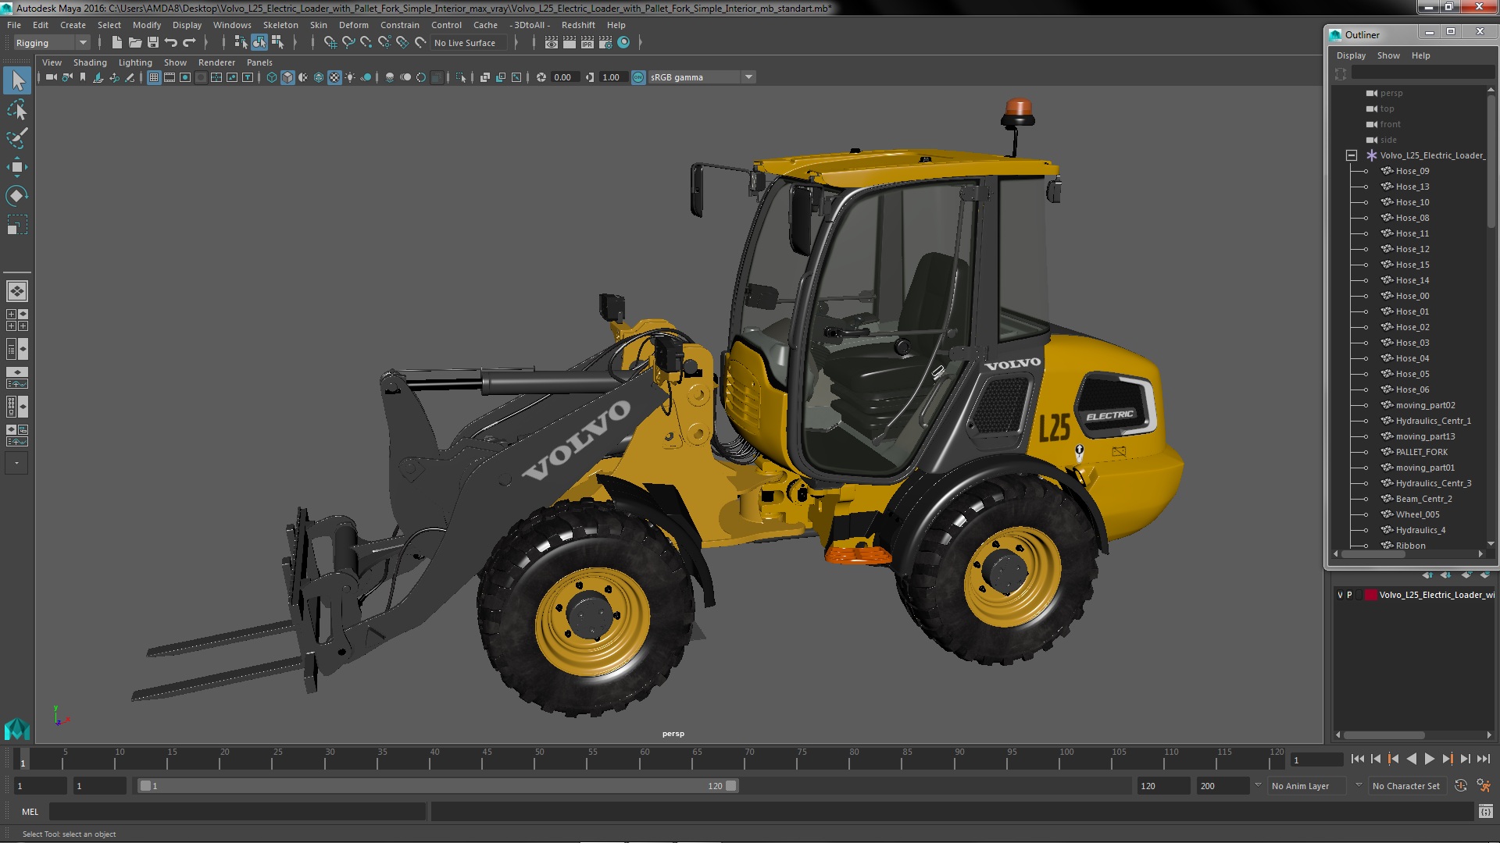Open Hypershade from status line

[623, 43]
